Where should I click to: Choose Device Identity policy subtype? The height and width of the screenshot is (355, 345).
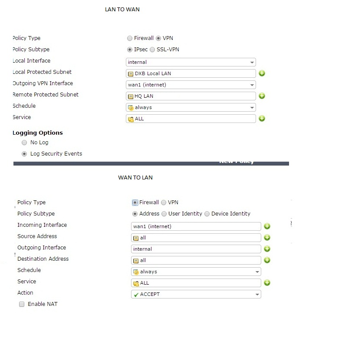(x=207, y=214)
